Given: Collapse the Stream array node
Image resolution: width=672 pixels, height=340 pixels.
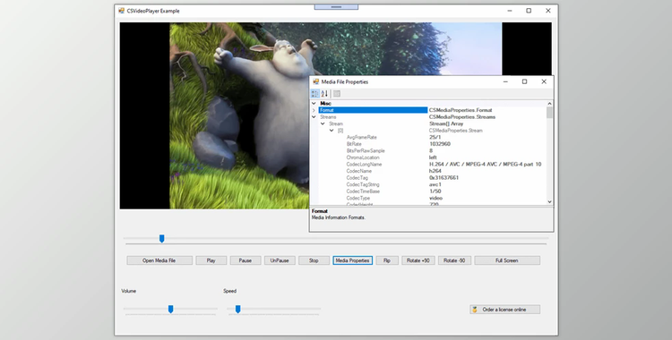Looking at the screenshot, I should tap(323, 123).
